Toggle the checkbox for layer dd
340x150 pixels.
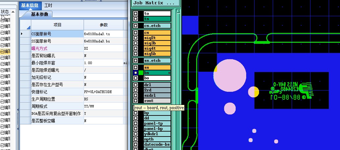pyautogui.click(x=136, y=118)
